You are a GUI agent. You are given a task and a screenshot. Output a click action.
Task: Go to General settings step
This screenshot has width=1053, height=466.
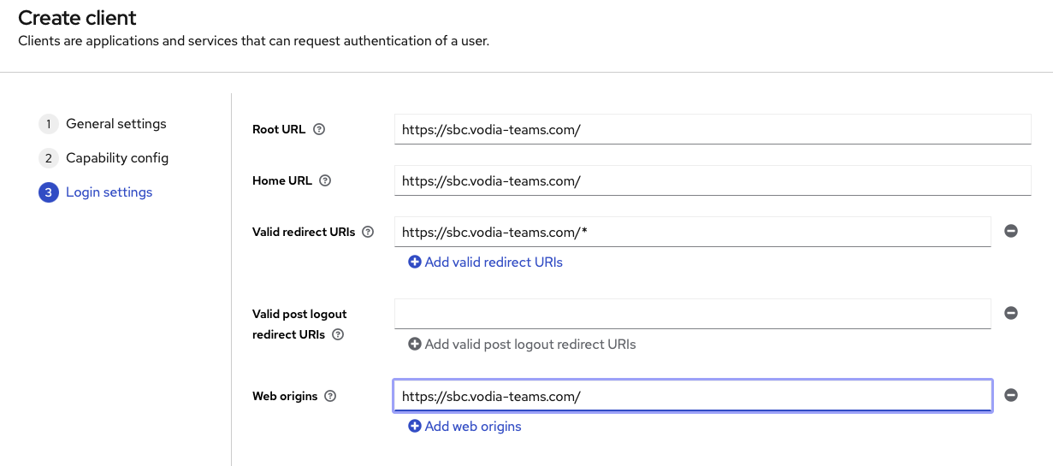103,124
